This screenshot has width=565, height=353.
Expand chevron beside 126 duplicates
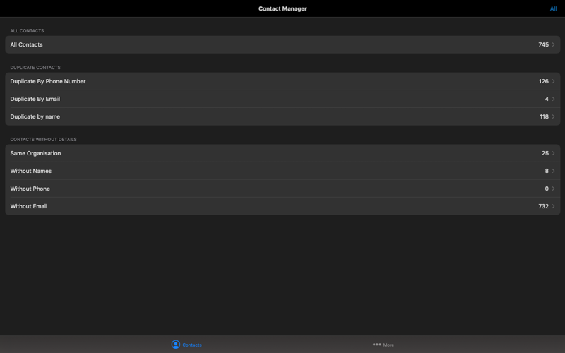tap(553, 81)
